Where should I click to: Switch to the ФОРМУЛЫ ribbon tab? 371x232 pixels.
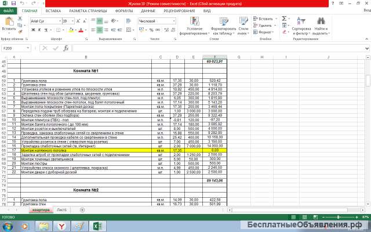point(123,10)
